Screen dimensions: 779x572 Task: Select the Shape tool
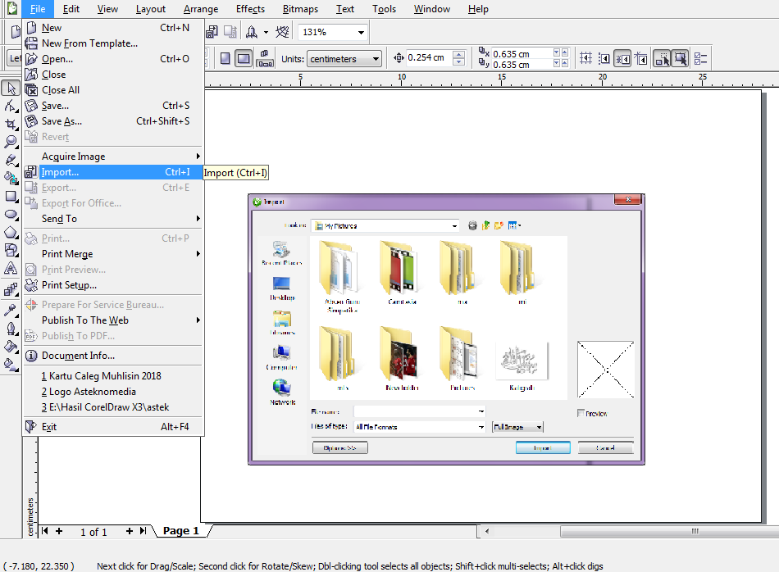tap(11, 105)
